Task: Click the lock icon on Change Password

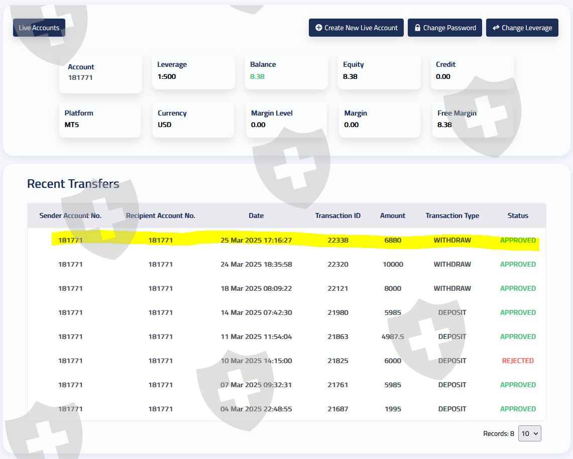Action: (417, 28)
